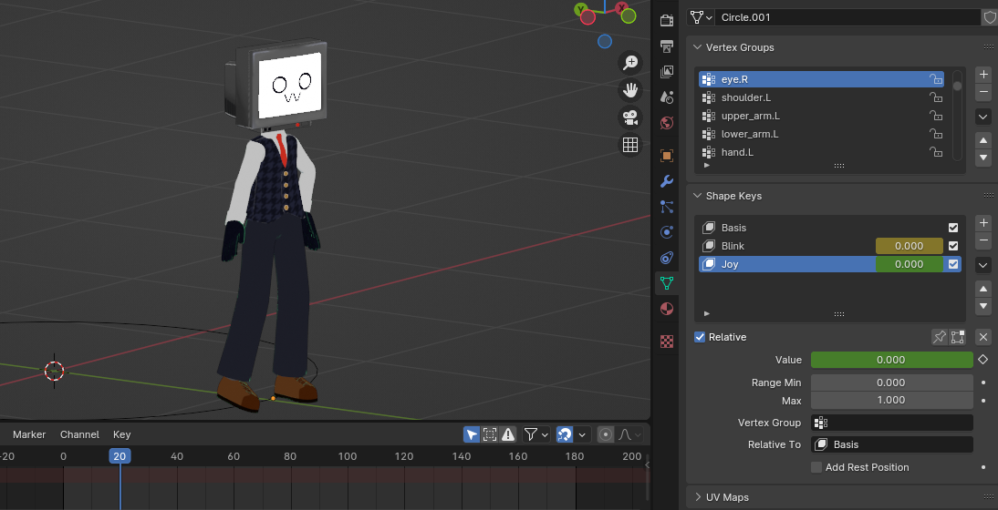Open Shape Keys specials dropdown menu
The image size is (998, 510).
click(x=983, y=265)
